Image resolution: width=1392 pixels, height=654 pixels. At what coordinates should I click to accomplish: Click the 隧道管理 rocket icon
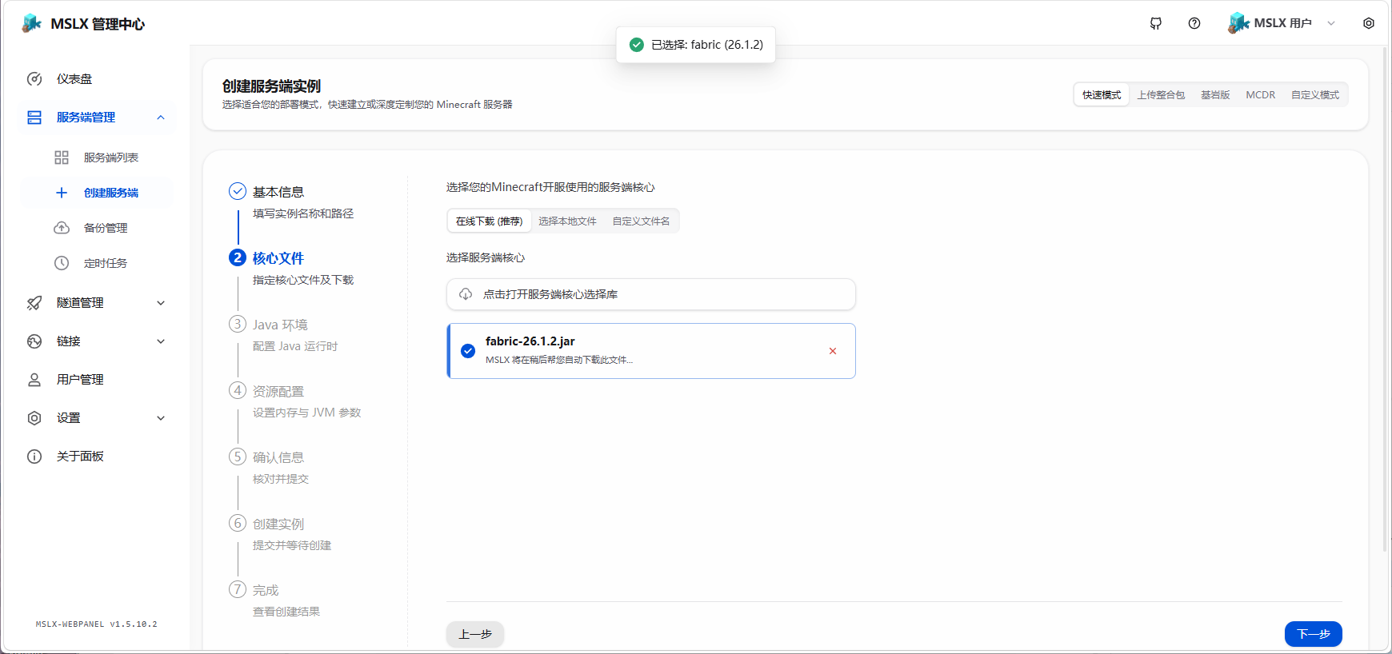coord(34,303)
